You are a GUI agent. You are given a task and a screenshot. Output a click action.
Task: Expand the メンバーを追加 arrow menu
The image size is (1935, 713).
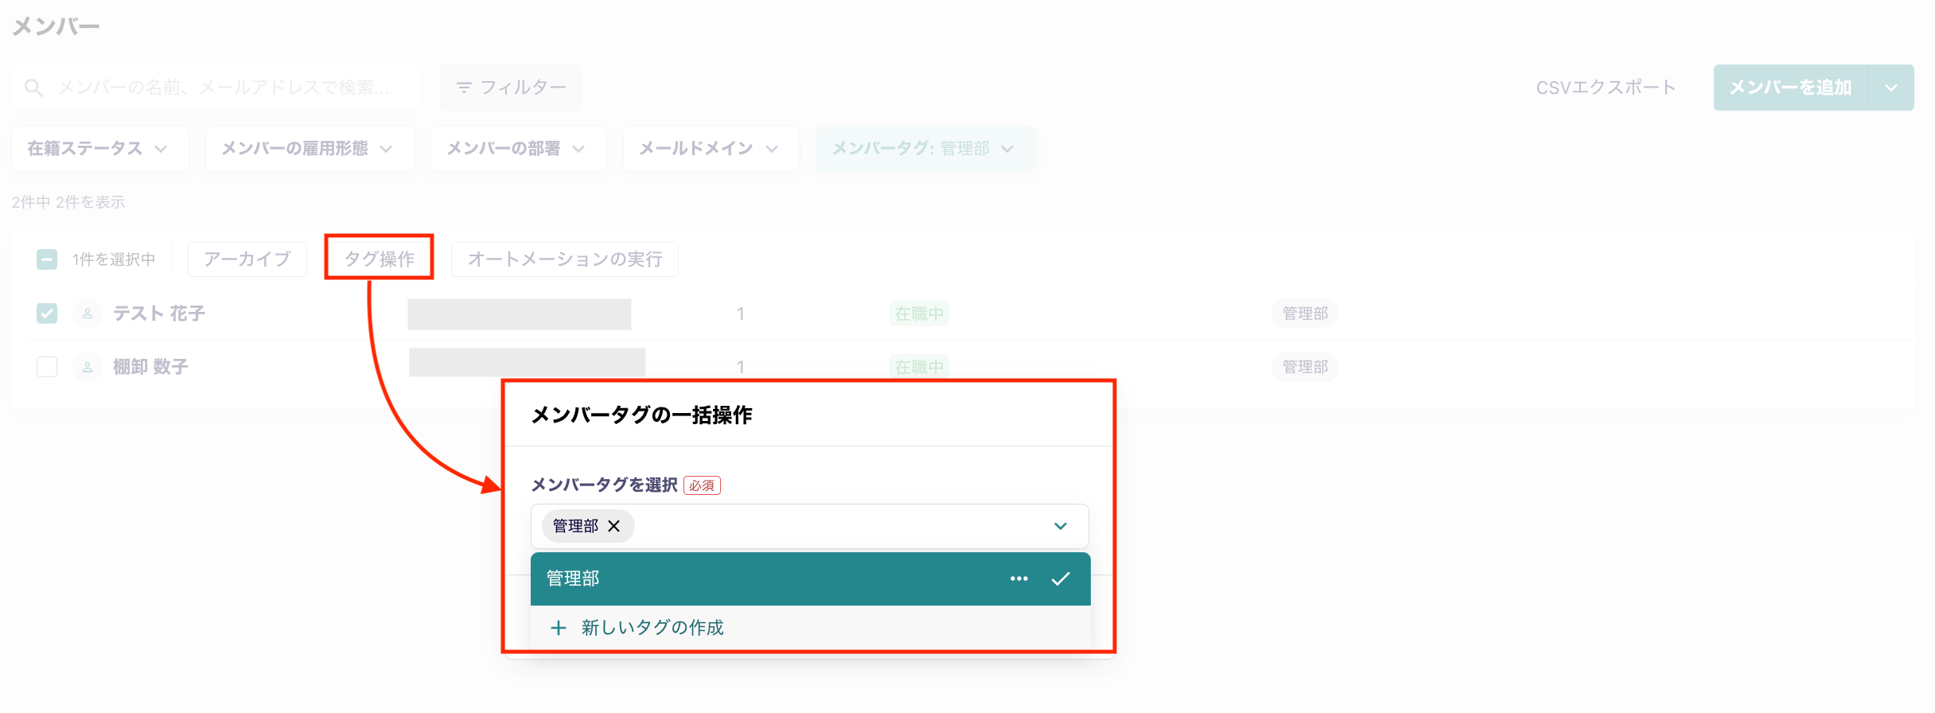(1891, 88)
